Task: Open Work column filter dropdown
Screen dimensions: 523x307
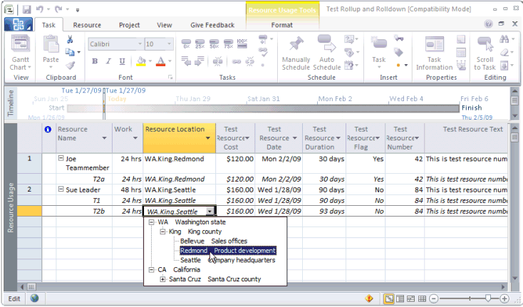Action: 135,138
